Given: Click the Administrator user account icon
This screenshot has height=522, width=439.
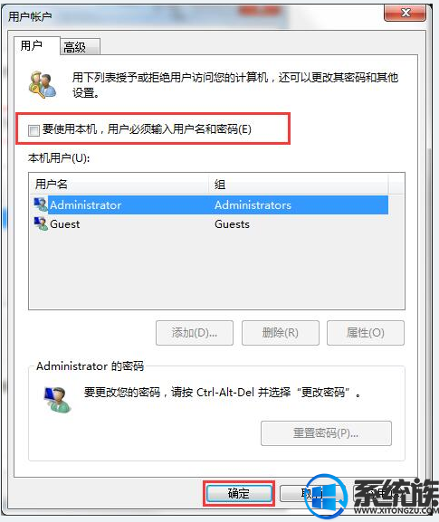Looking at the screenshot, I should (41, 204).
